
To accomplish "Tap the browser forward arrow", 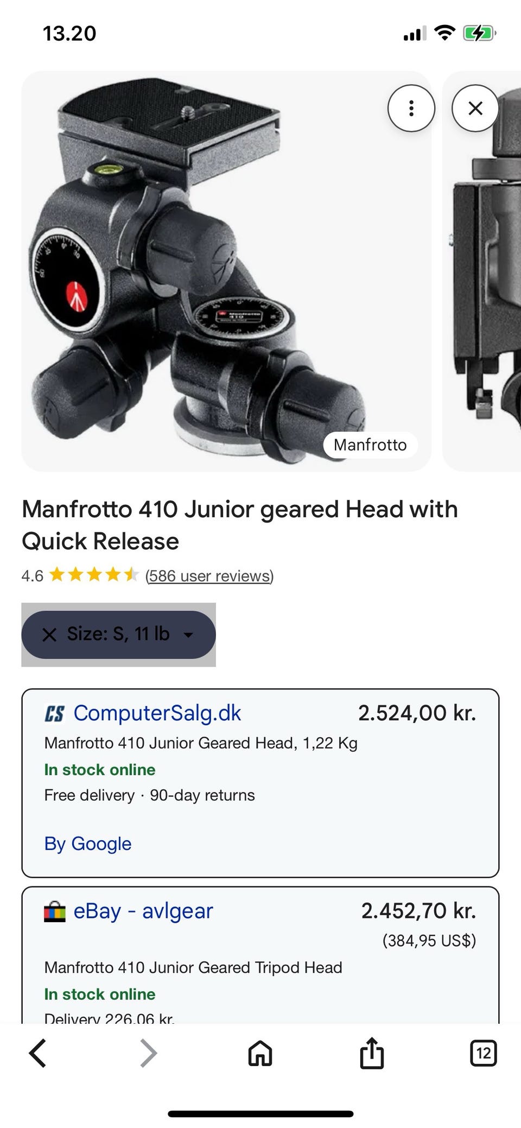I will coord(148,1054).
